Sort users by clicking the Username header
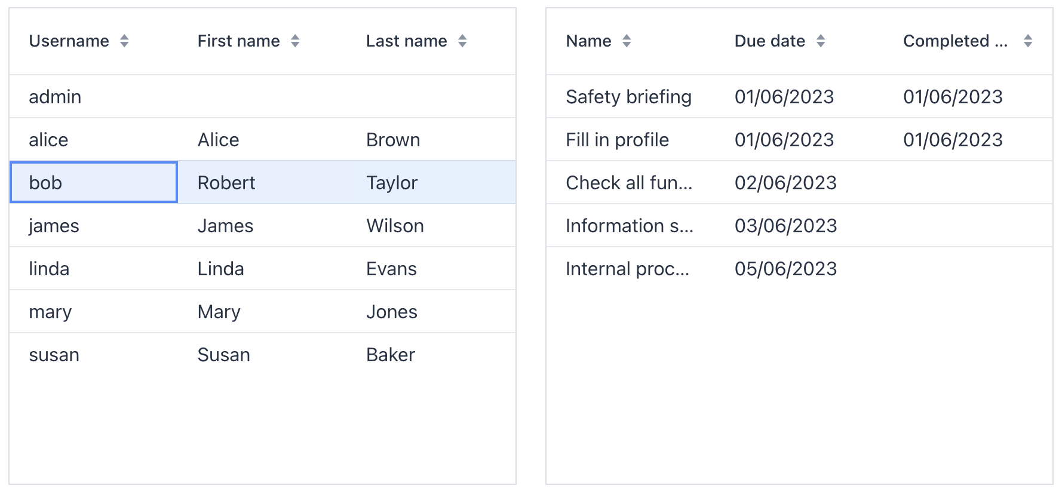This screenshot has height=492, width=1062. pos(69,41)
